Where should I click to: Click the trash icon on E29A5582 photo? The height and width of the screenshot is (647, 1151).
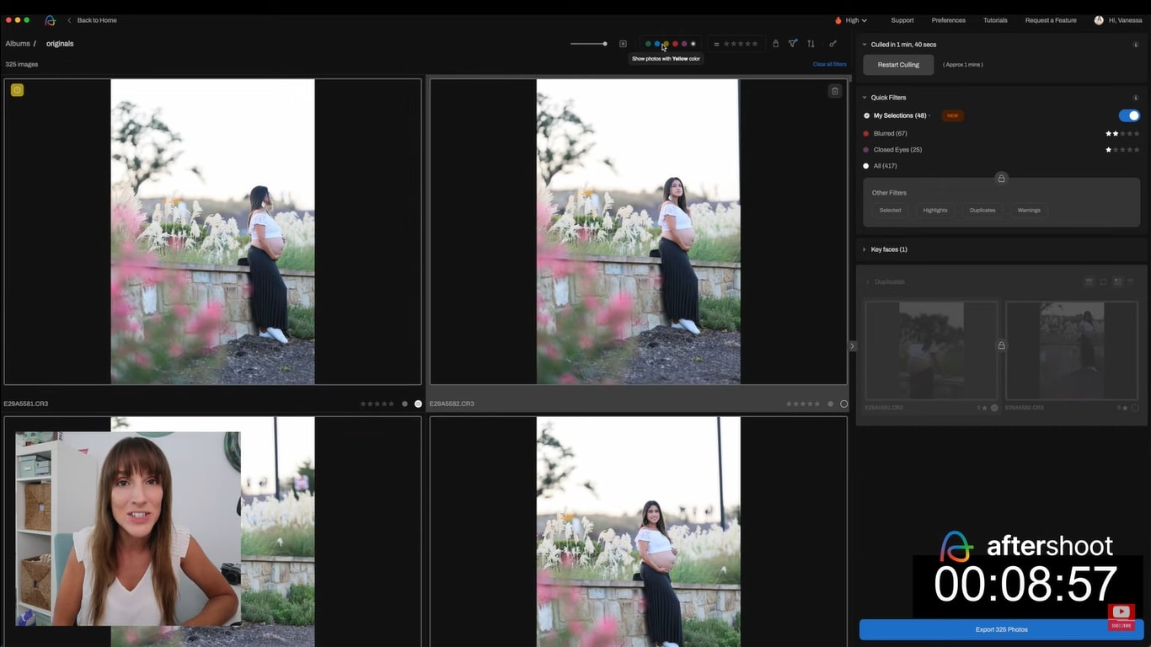(835, 91)
